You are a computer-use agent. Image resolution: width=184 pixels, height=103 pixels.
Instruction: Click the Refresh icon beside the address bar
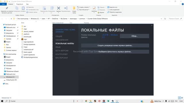(165, 19)
